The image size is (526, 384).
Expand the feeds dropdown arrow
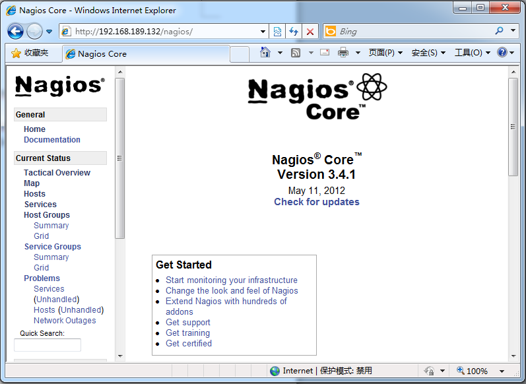point(311,53)
